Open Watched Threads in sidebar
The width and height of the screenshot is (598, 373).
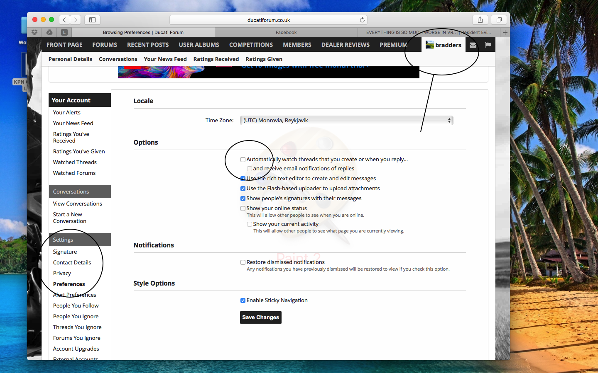[75, 162]
